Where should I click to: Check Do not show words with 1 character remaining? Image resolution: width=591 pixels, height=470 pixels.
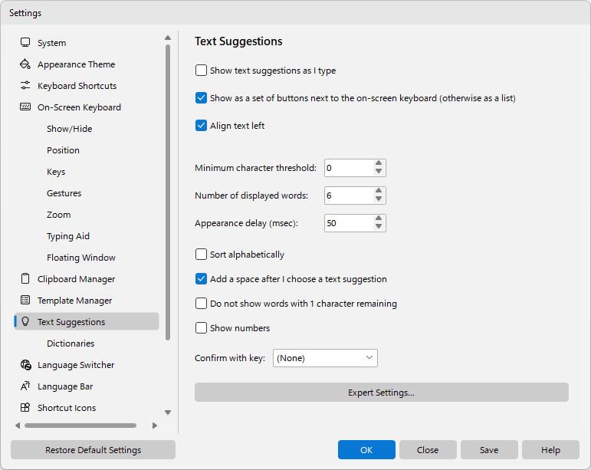(201, 304)
